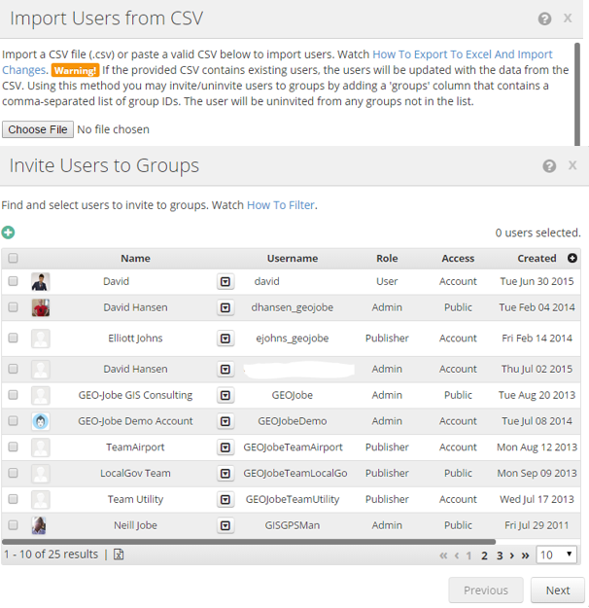The width and height of the screenshot is (589, 608).
Task: Sort by the Role column header
Action: [387, 259]
